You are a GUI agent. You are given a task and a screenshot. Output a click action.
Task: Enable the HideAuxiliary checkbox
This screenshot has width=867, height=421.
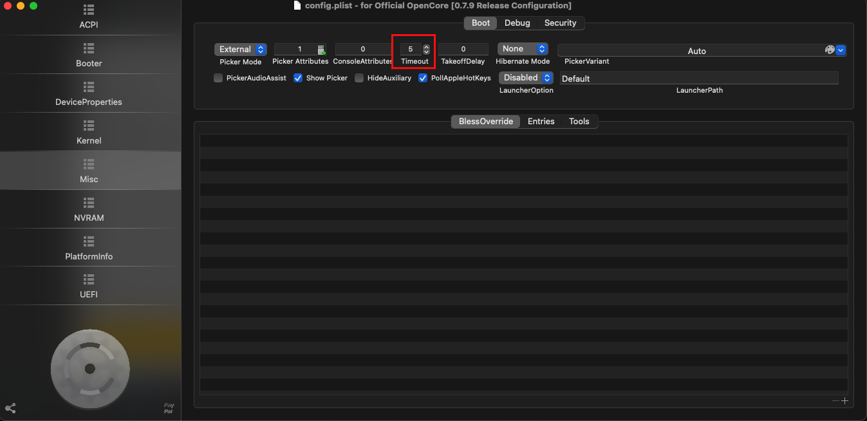(x=359, y=78)
